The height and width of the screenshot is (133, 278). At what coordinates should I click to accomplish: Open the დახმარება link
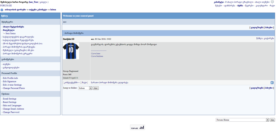pos(230,6)
